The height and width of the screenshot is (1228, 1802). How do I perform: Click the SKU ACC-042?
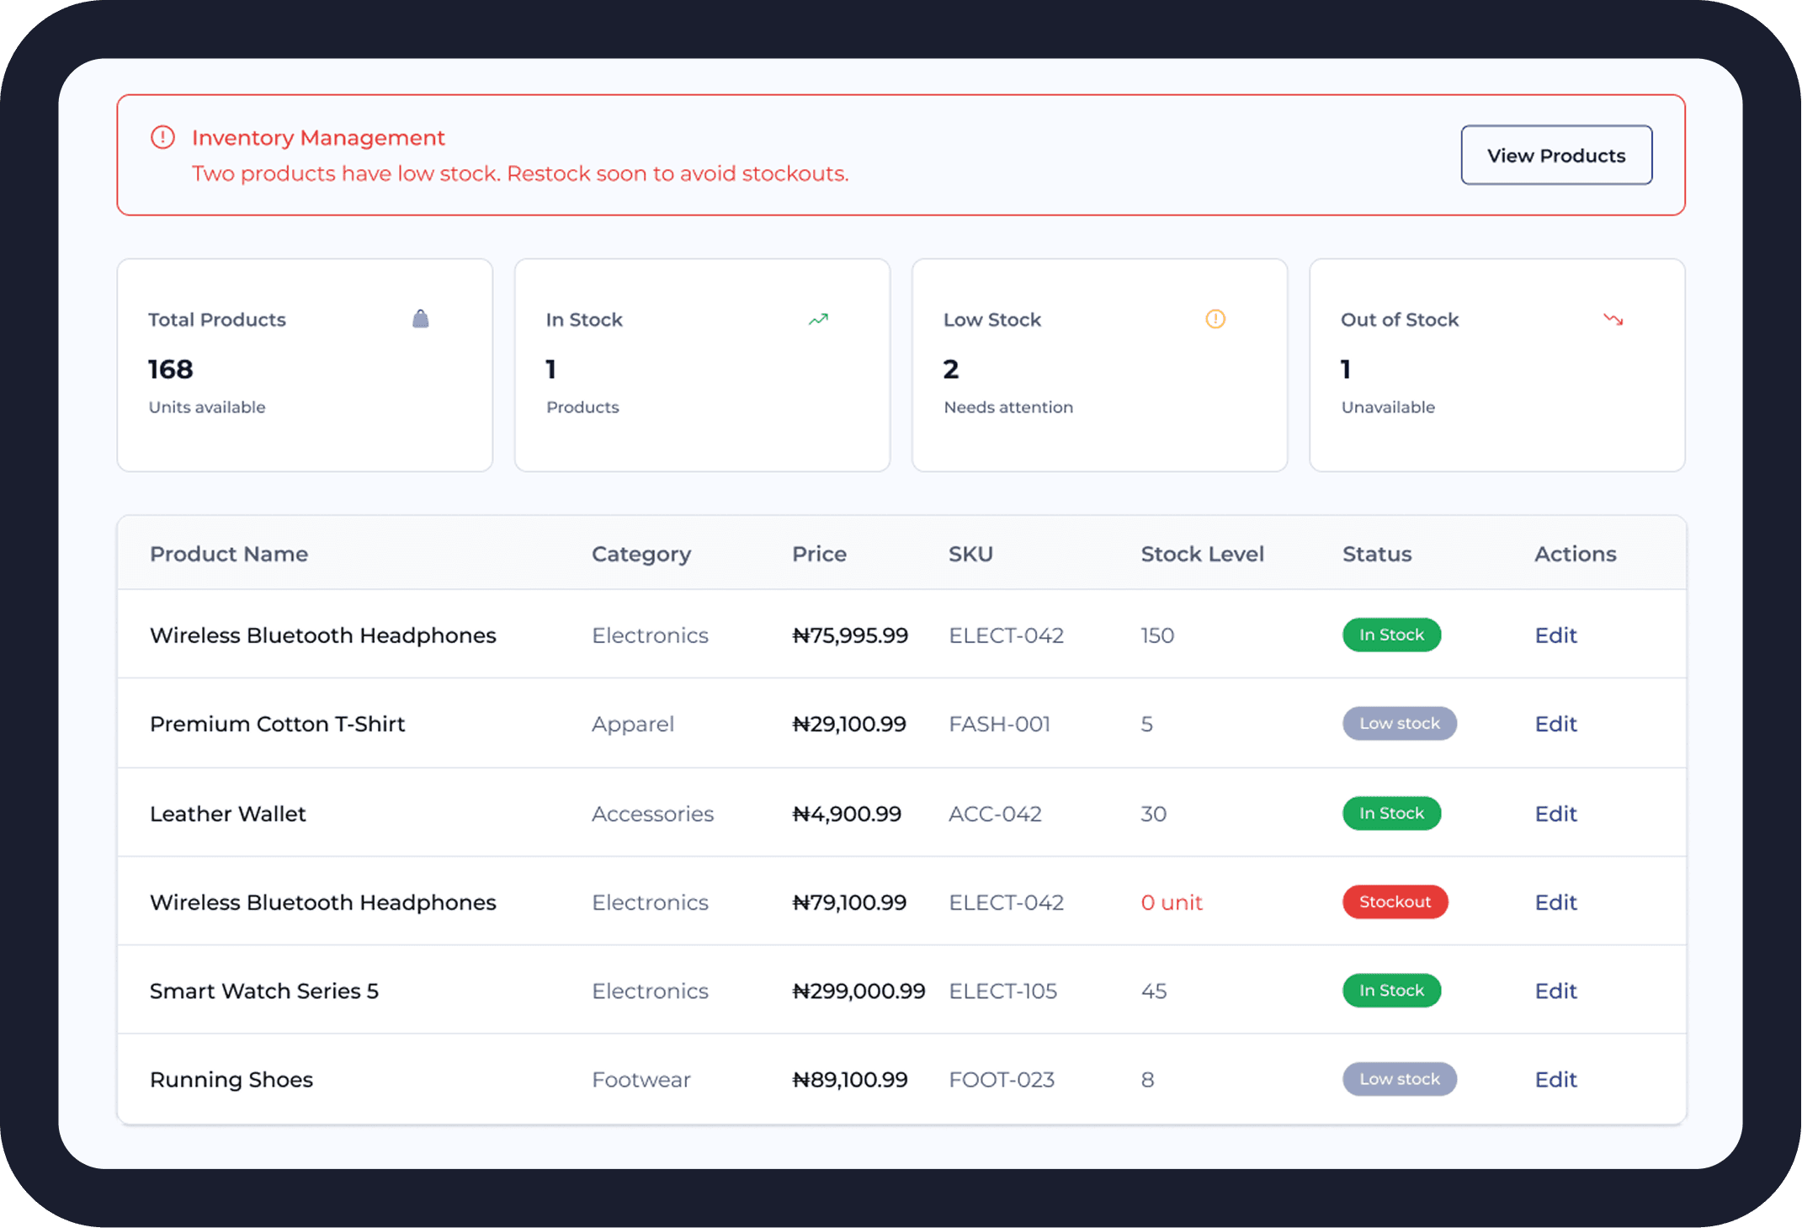(995, 814)
